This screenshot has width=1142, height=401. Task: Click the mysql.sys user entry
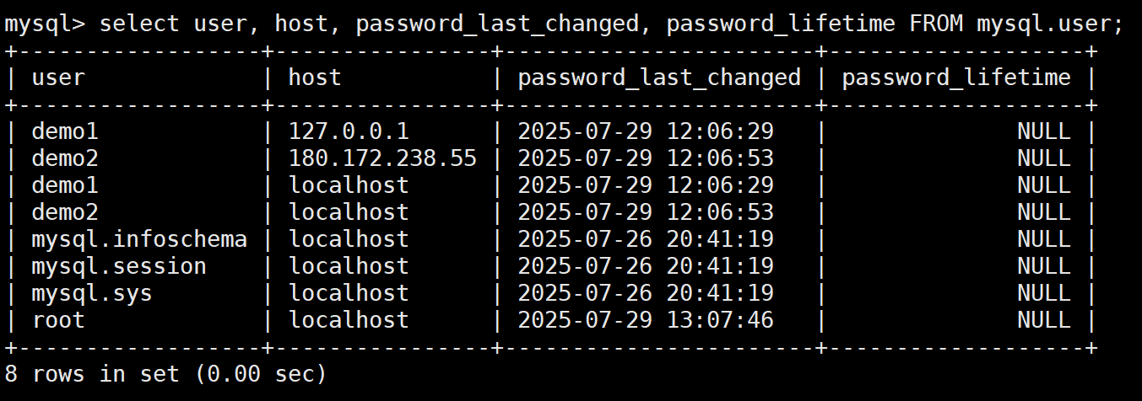92,293
